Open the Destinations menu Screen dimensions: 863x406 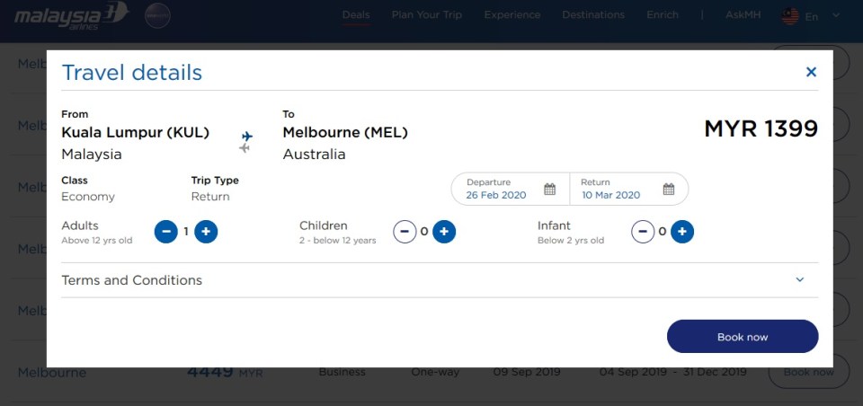click(593, 15)
